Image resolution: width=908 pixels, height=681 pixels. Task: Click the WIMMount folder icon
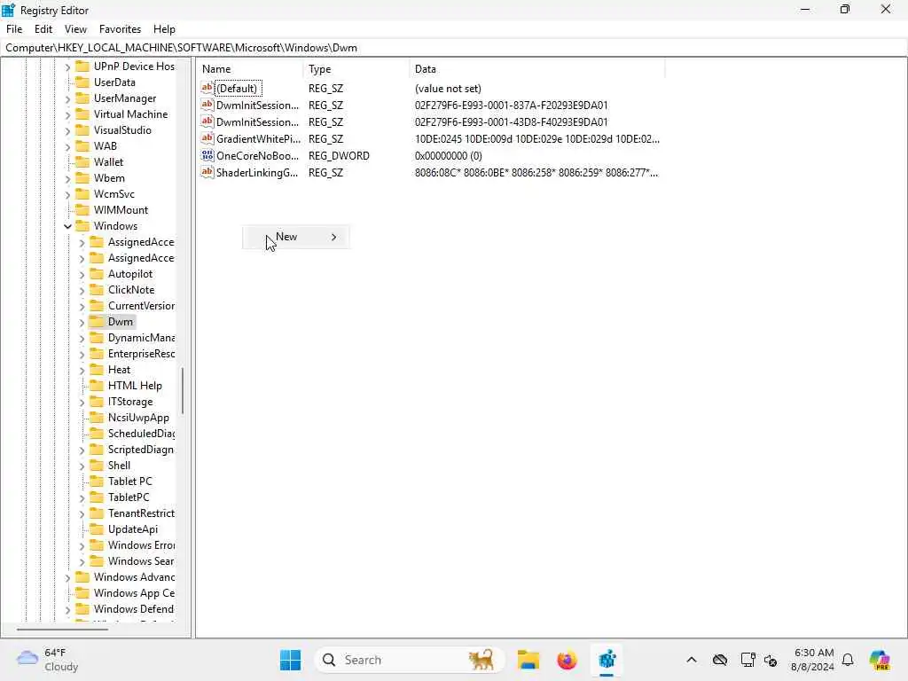(x=82, y=209)
